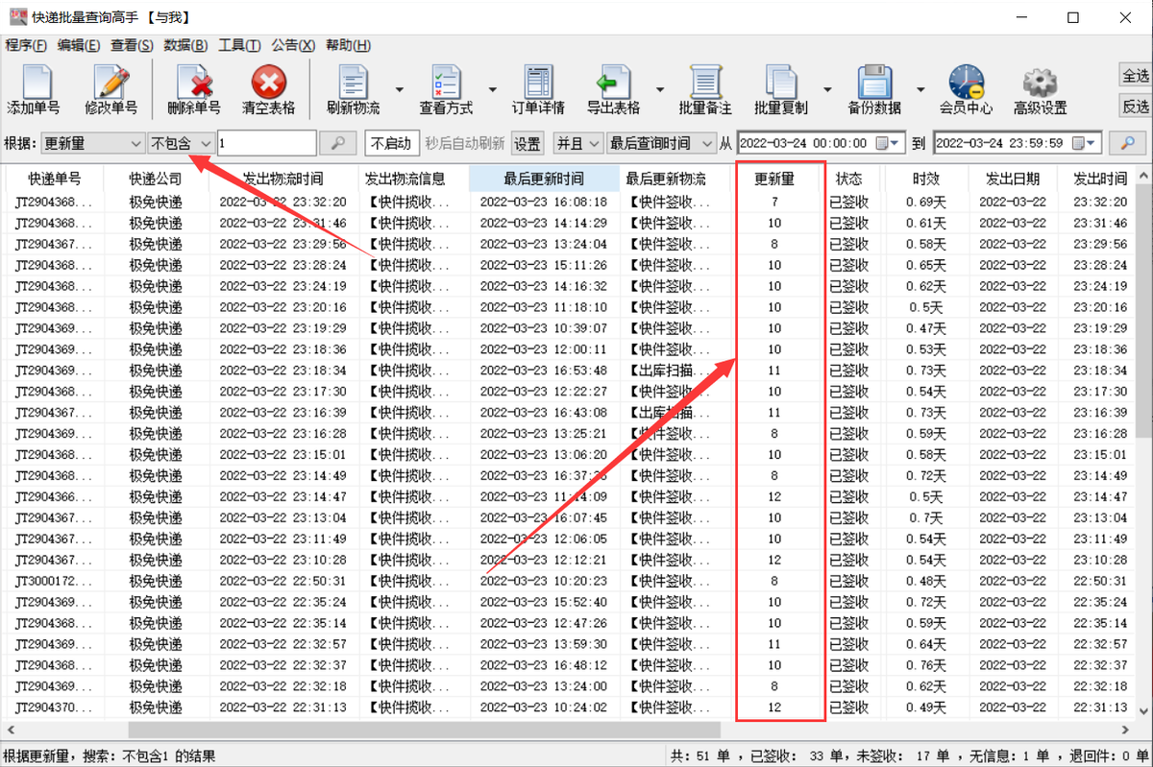Click the 0.69天 cell
The width and height of the screenshot is (1153, 767).
(926, 202)
